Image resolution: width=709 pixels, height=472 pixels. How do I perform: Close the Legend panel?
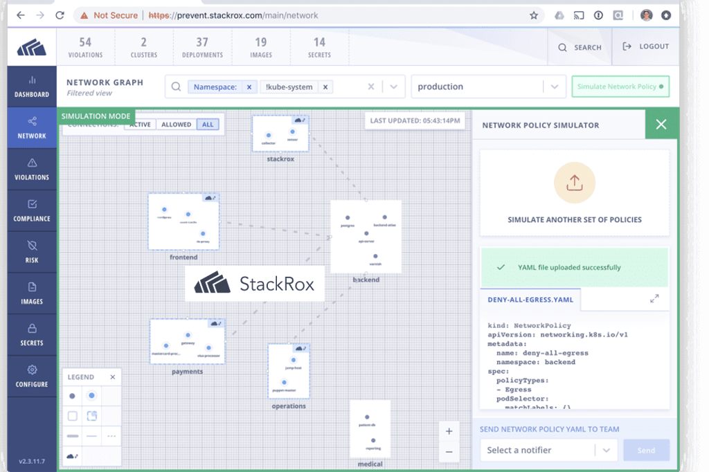pos(113,377)
